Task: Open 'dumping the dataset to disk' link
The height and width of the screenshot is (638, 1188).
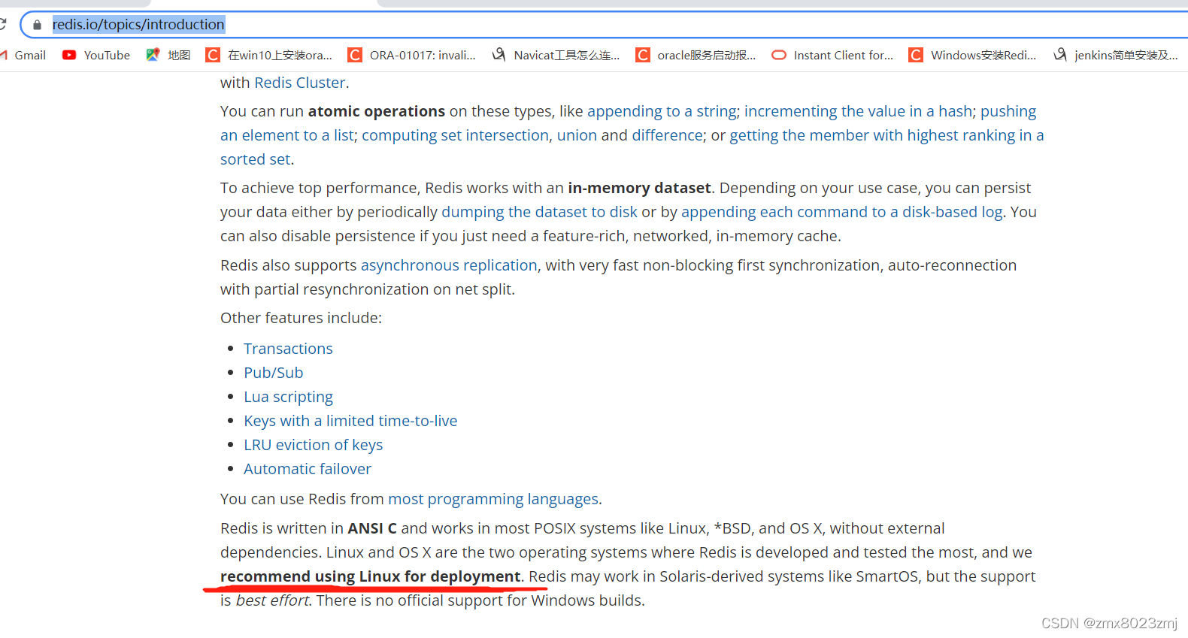Action: [x=539, y=212]
